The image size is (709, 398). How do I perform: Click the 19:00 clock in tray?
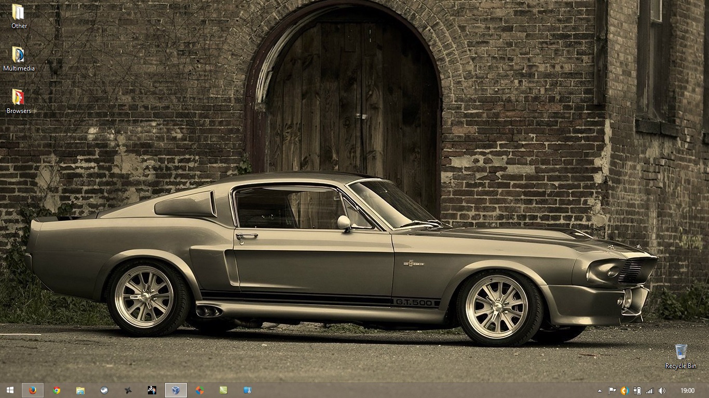(x=687, y=391)
